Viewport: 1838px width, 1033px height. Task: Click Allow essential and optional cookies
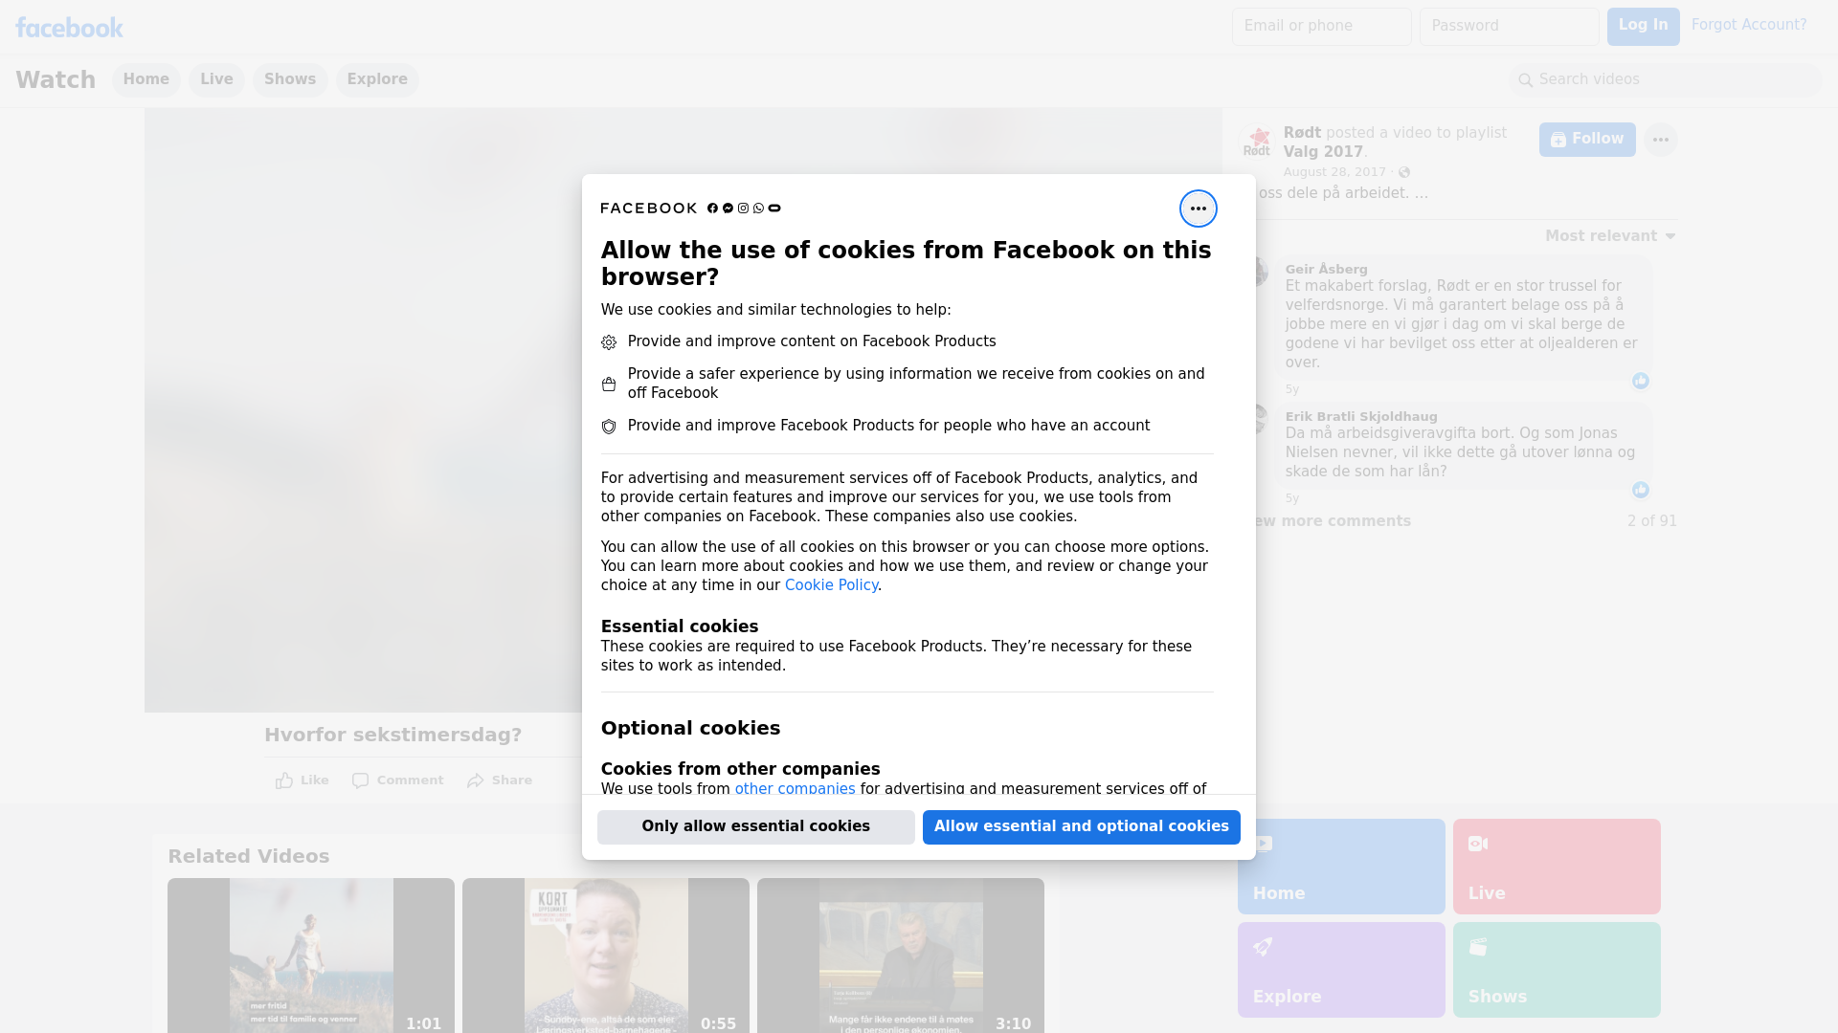click(x=1081, y=827)
